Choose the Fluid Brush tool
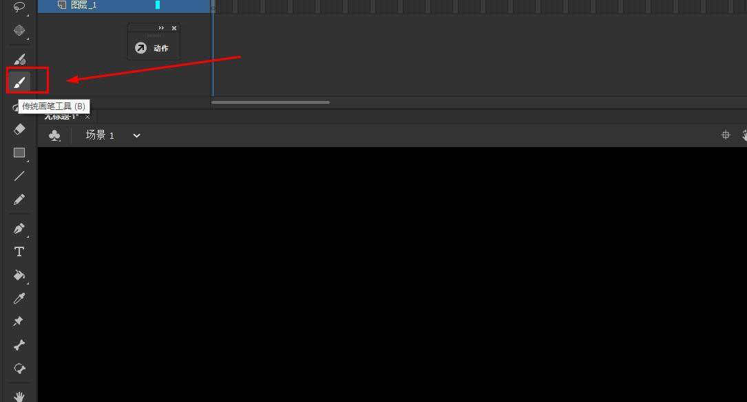 (x=19, y=59)
